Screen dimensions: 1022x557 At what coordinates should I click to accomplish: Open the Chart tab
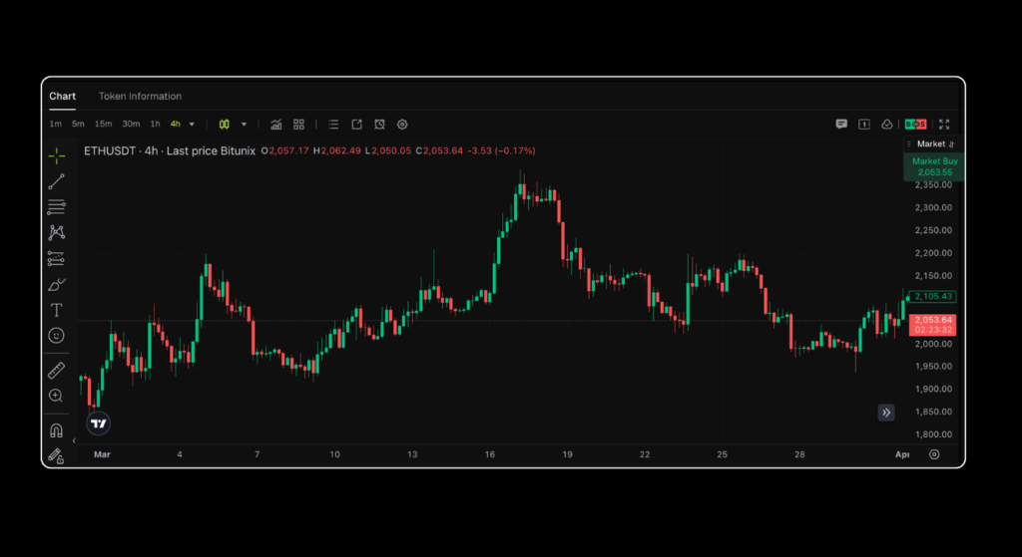[x=63, y=96]
